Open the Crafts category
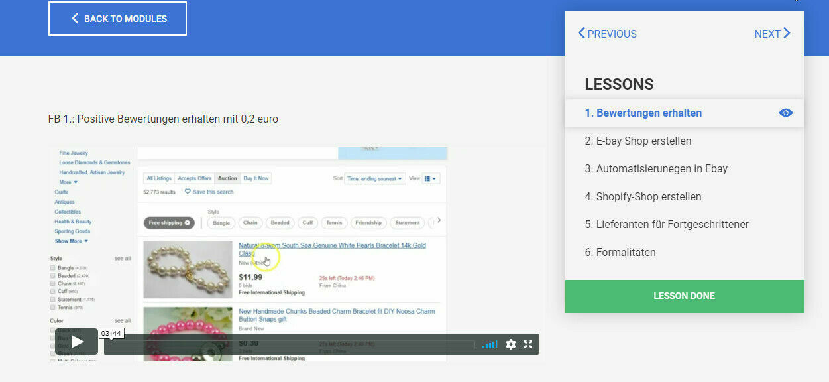This screenshot has width=829, height=382. [x=62, y=192]
